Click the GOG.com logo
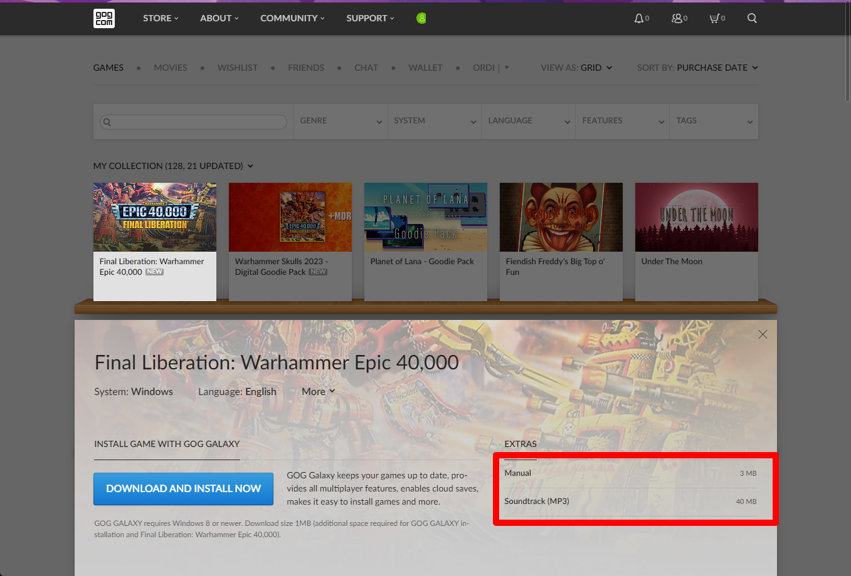This screenshot has height=576, width=851. pyautogui.click(x=104, y=18)
